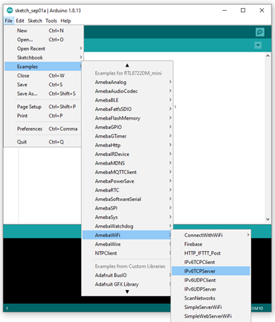Open the AmebaHttp examples submenu
Image resolution: width=275 pixels, height=322 pixels.
coord(127,145)
